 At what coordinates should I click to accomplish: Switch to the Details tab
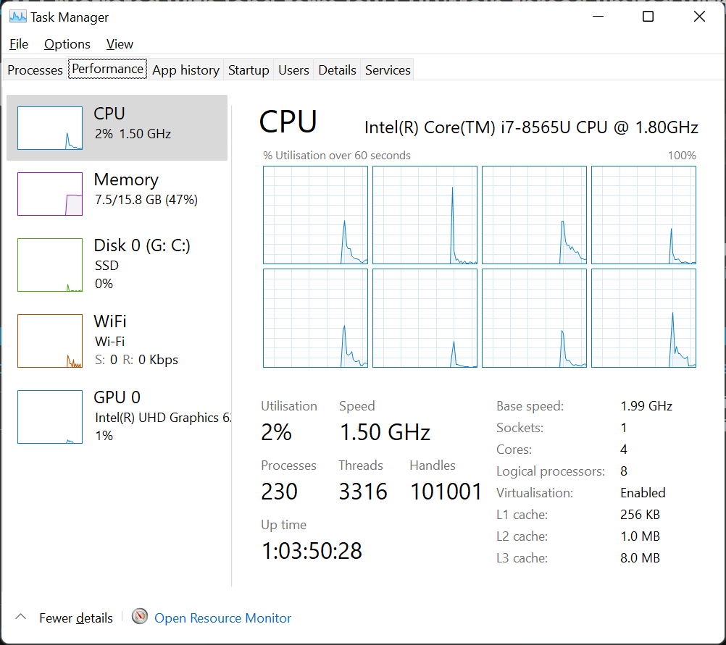coord(337,70)
